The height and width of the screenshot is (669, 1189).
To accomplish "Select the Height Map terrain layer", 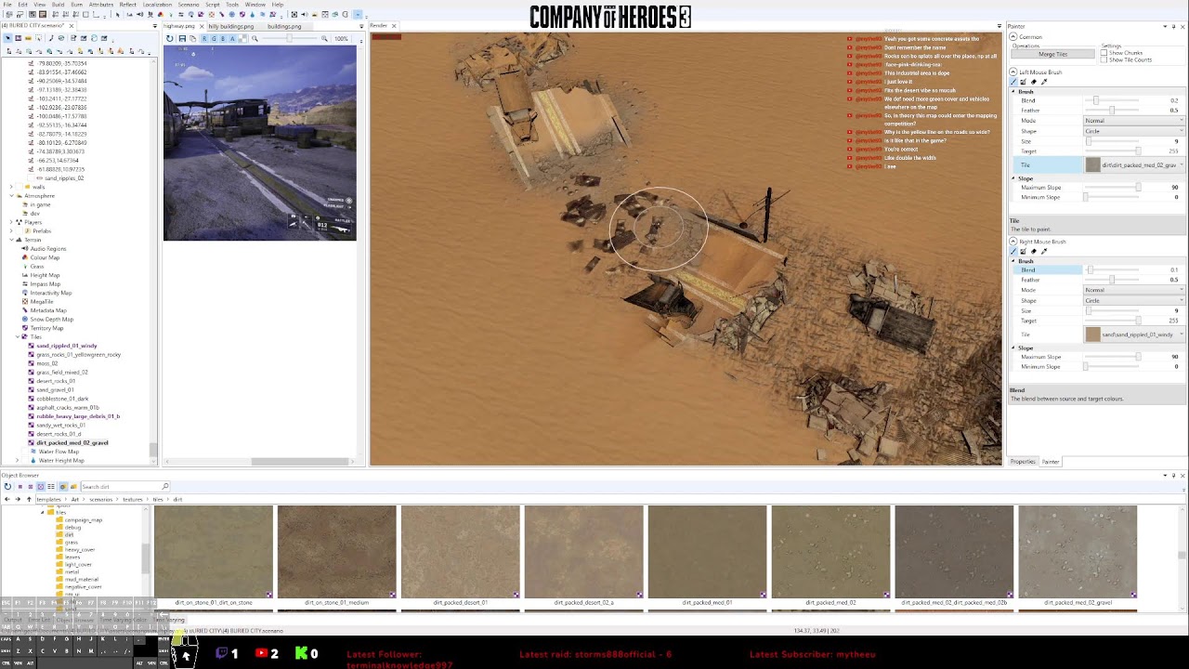I will tap(45, 275).
